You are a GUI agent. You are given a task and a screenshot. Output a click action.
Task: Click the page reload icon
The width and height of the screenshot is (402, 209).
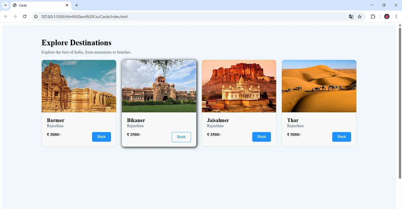(25, 16)
